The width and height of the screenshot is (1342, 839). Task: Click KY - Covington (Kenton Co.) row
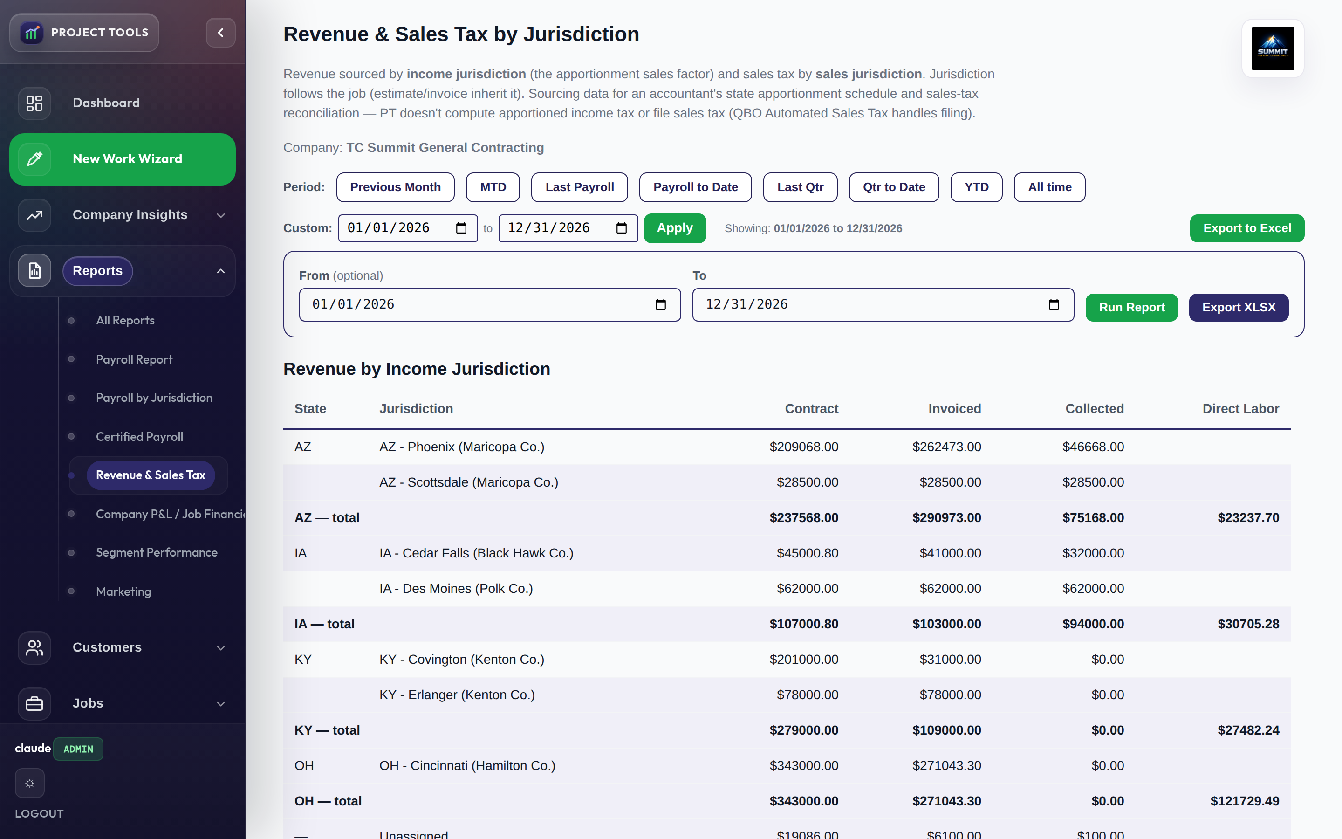[787, 660]
